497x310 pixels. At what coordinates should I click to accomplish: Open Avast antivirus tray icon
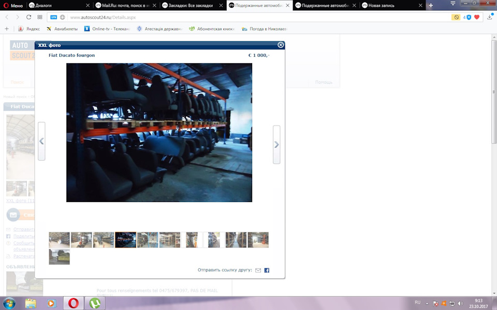(x=444, y=303)
